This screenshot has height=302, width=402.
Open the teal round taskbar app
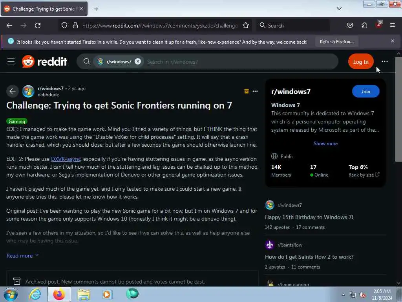[x=132, y=294]
